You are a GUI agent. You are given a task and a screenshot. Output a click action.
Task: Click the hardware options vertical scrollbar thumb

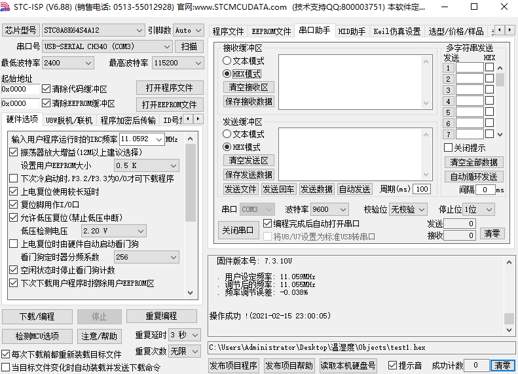point(191,182)
